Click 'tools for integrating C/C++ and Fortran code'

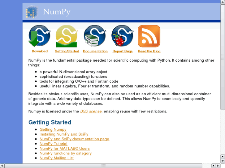click(x=79, y=81)
